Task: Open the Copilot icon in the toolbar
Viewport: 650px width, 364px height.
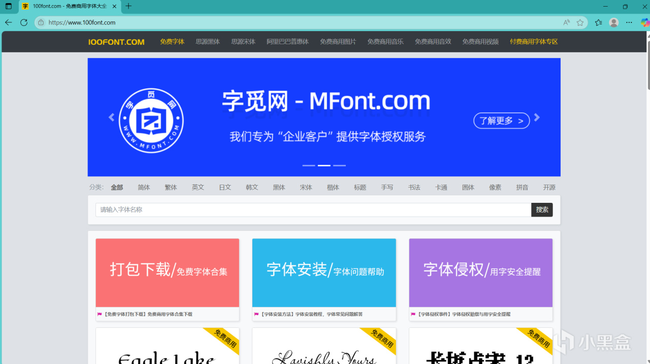Action: click(644, 22)
